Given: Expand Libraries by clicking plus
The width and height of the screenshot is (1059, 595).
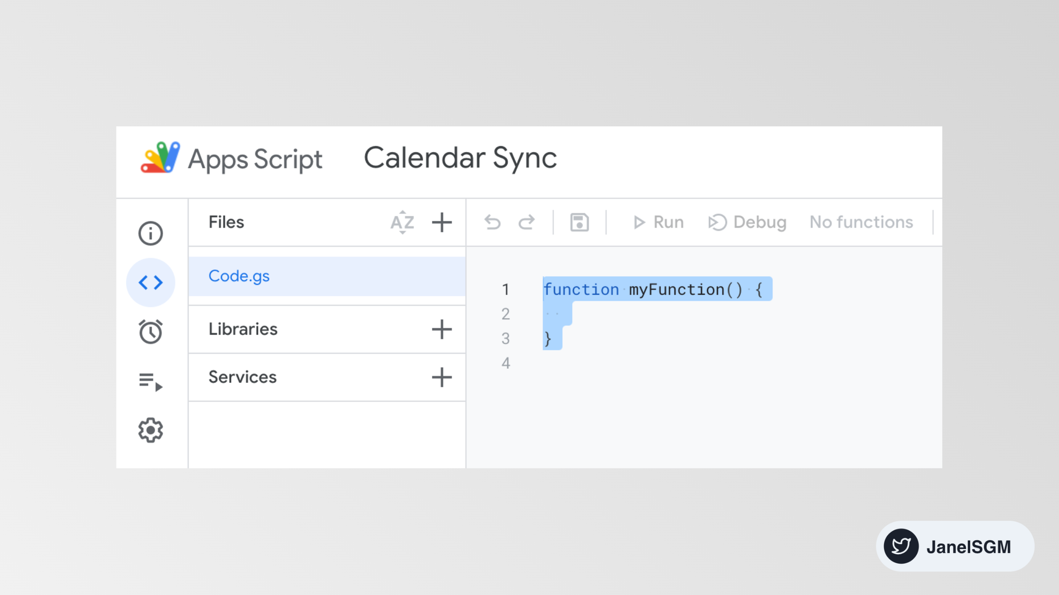Looking at the screenshot, I should coord(442,329).
